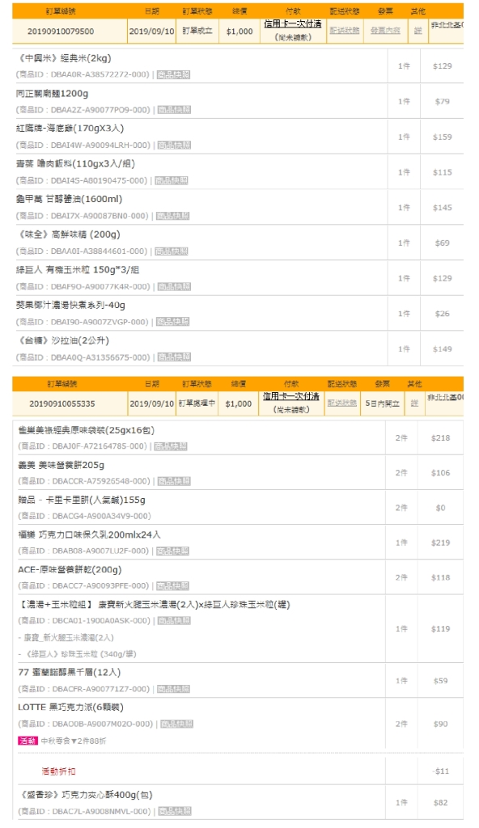The width and height of the screenshot is (479, 828).
Task: Open 商品快照 for 盛香珍 巧克力夾心酥
Action: tap(175, 811)
